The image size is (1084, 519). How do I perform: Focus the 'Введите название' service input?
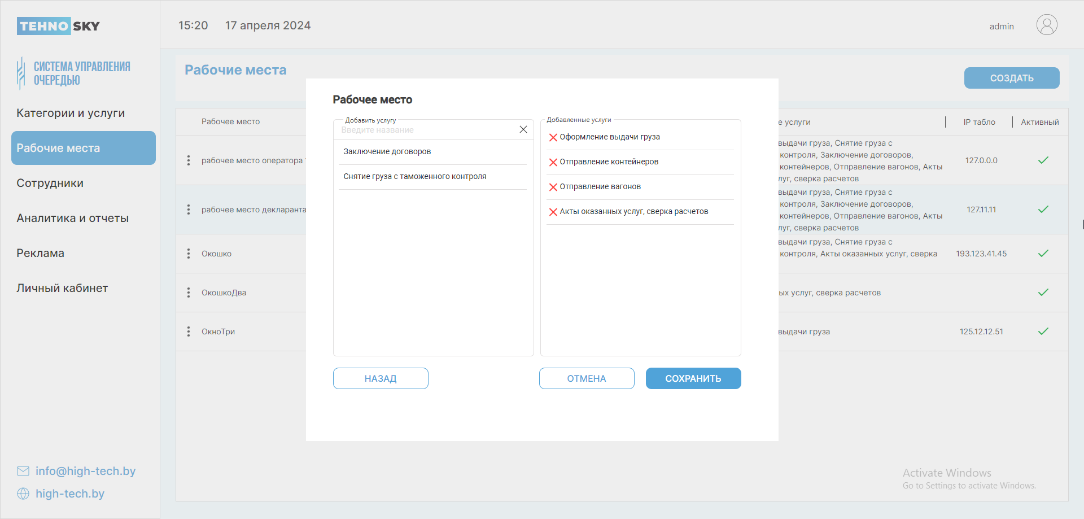tap(426, 130)
